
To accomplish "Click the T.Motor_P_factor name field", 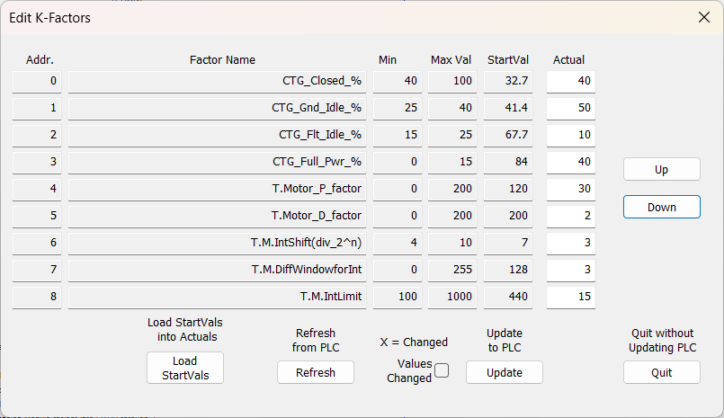I will pos(217,189).
